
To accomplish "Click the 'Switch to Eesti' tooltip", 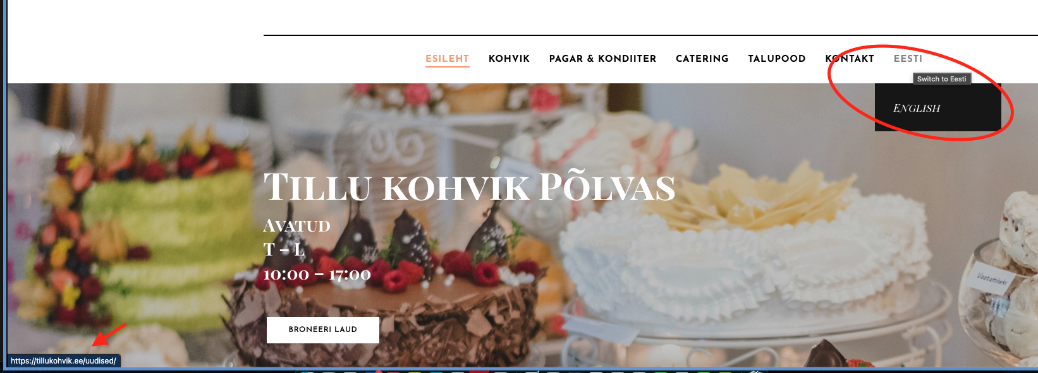I will pos(941,79).
